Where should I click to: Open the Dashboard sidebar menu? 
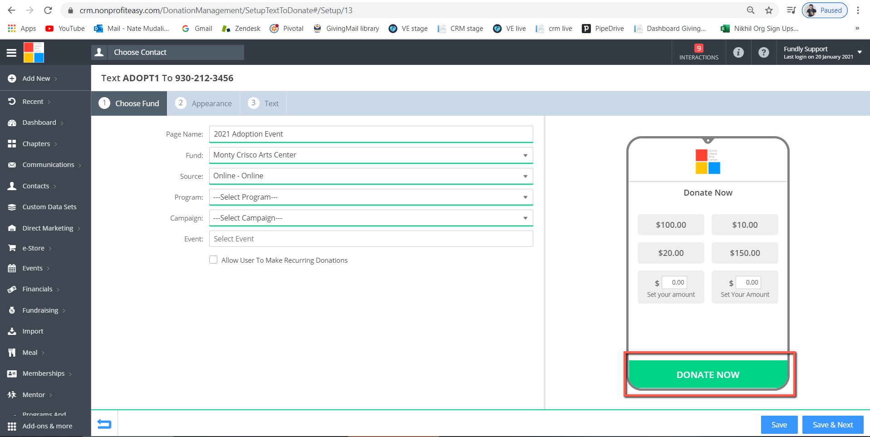pos(39,123)
